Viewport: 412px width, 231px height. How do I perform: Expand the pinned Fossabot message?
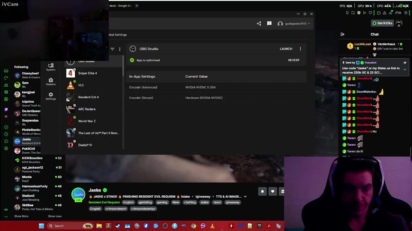(x=405, y=70)
